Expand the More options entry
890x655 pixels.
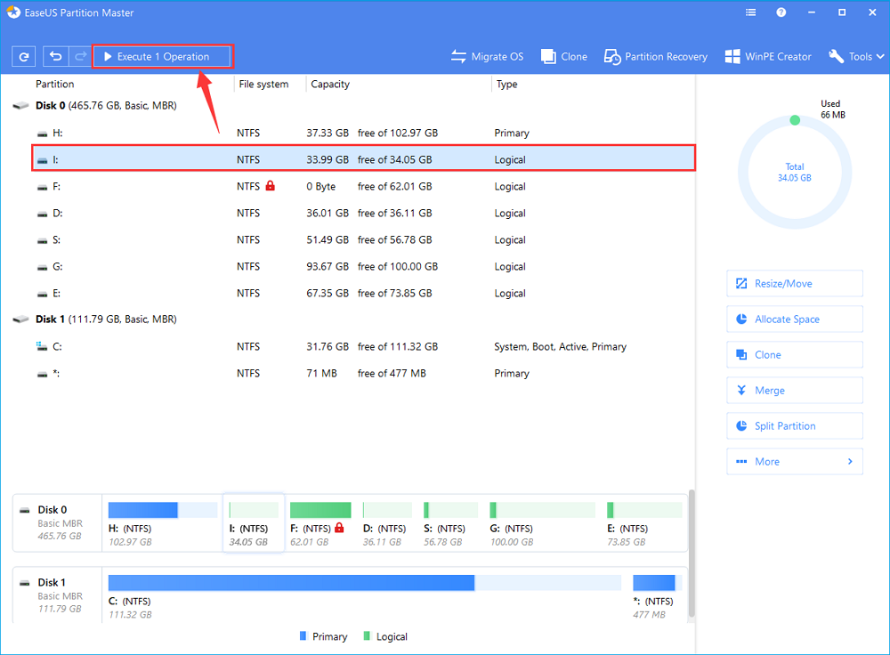[x=794, y=462]
